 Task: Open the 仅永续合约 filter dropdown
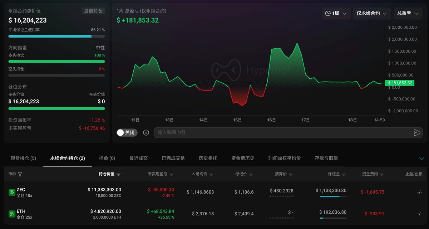point(372,13)
